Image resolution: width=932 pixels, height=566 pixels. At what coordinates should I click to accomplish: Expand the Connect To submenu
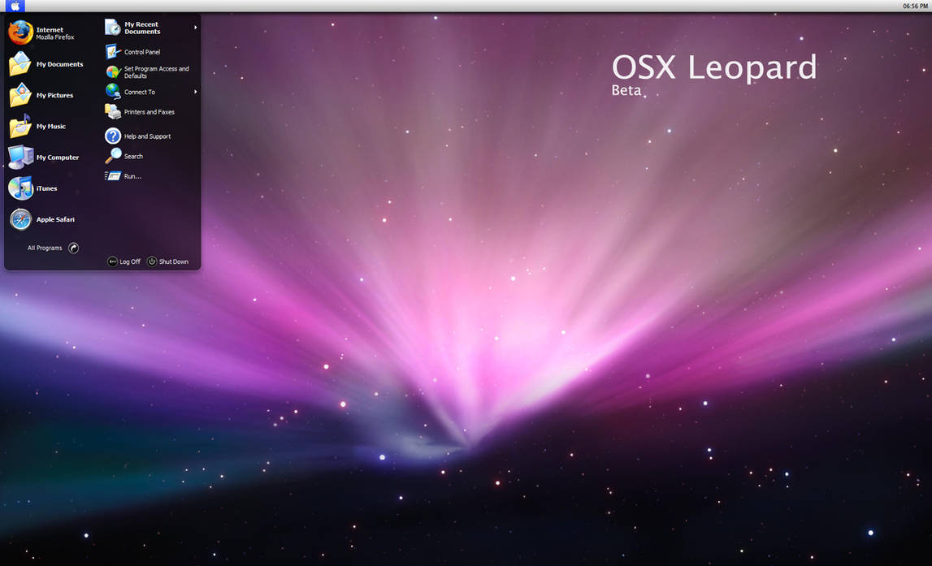coord(140,92)
